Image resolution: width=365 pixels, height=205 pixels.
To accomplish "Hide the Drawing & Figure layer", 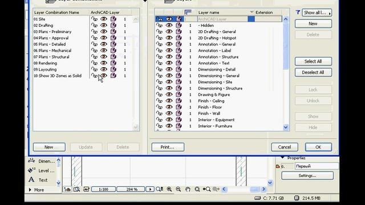I will [169, 95].
